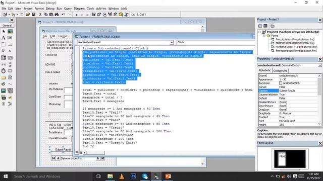Open the Diagram menu
Image resolution: width=323 pixels, height=181 pixels.
[x=79, y=9]
